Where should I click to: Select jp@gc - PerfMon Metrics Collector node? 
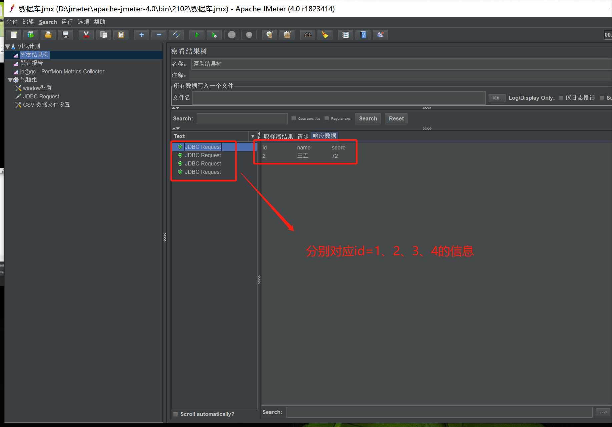(62, 71)
